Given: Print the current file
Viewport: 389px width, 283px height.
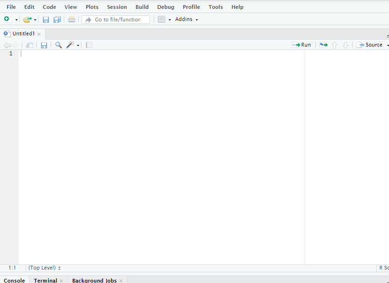Looking at the screenshot, I should coord(71,20).
